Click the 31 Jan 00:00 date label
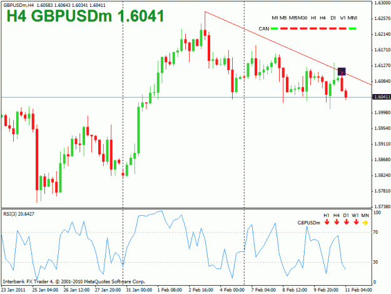This screenshot has height=294, width=391. pyautogui.click(x=139, y=290)
